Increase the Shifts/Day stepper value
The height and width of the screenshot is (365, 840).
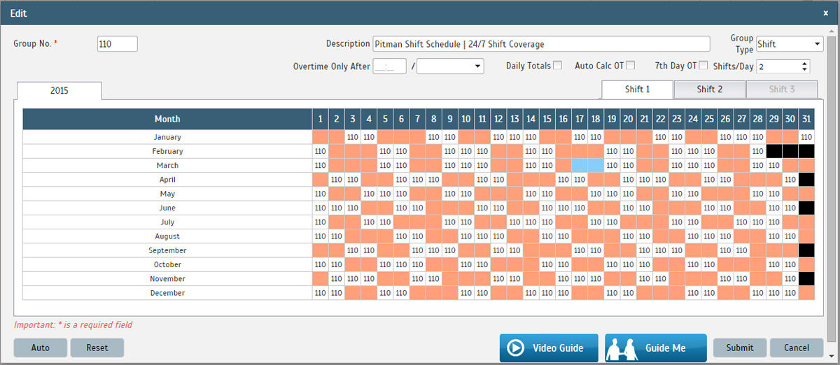804,63
